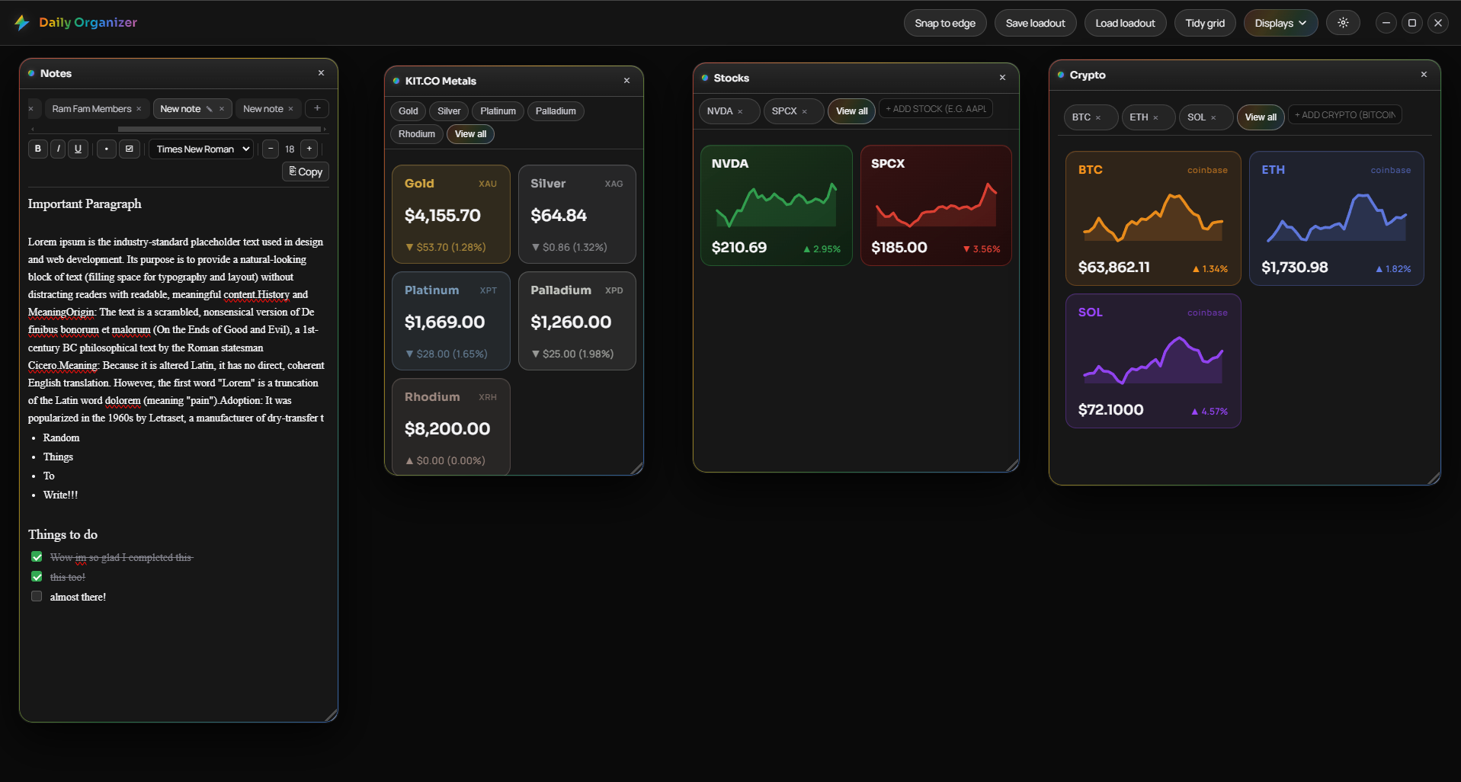1461x782 pixels.
Task: Remove the BTC crypto chip
Action: tap(1098, 117)
